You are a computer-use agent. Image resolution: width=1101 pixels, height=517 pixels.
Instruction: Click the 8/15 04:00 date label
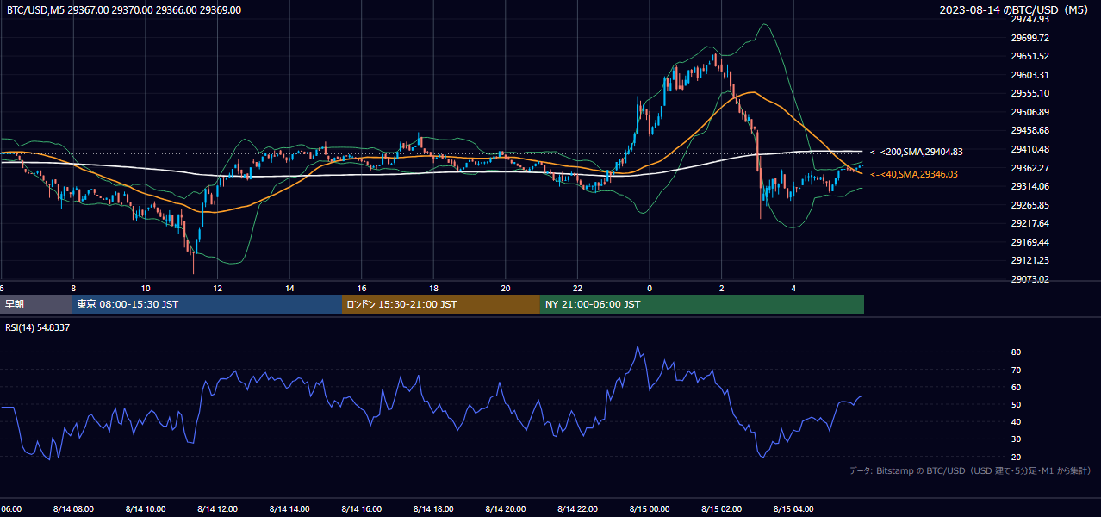[794, 509]
